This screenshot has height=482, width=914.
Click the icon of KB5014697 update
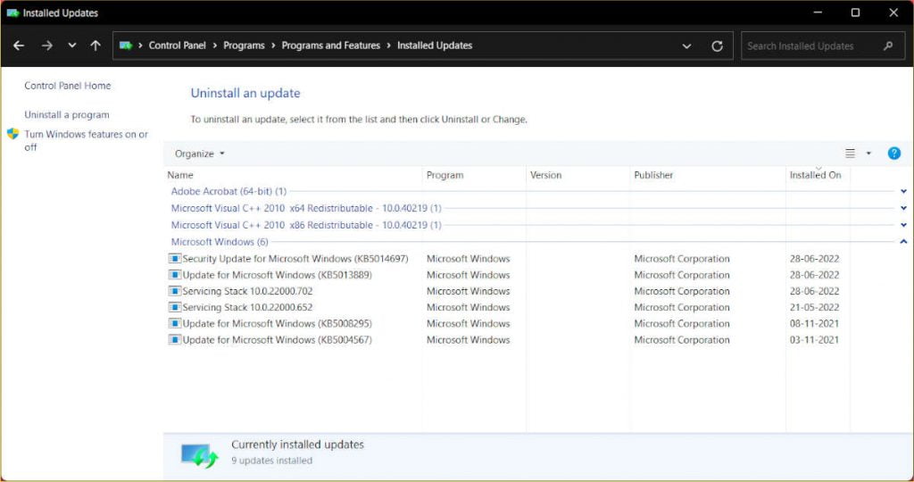[x=174, y=258]
